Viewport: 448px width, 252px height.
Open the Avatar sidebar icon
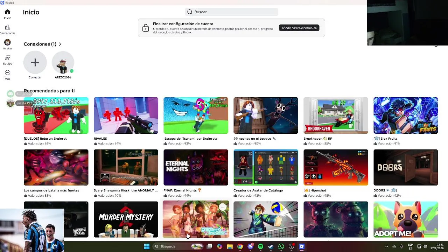coord(7,42)
